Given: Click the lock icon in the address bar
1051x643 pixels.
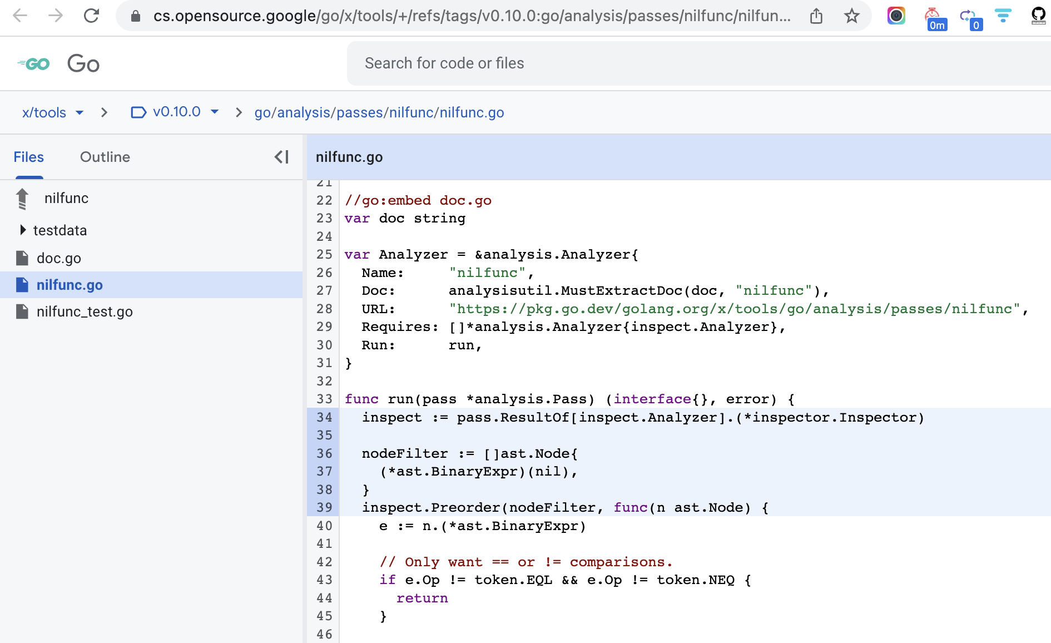Looking at the screenshot, I should (136, 16).
